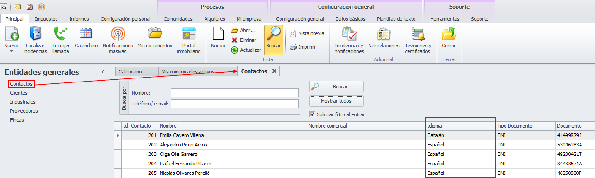Open the Comunidades ribbon tab
Screen dimensions: 595x178
tap(178, 19)
